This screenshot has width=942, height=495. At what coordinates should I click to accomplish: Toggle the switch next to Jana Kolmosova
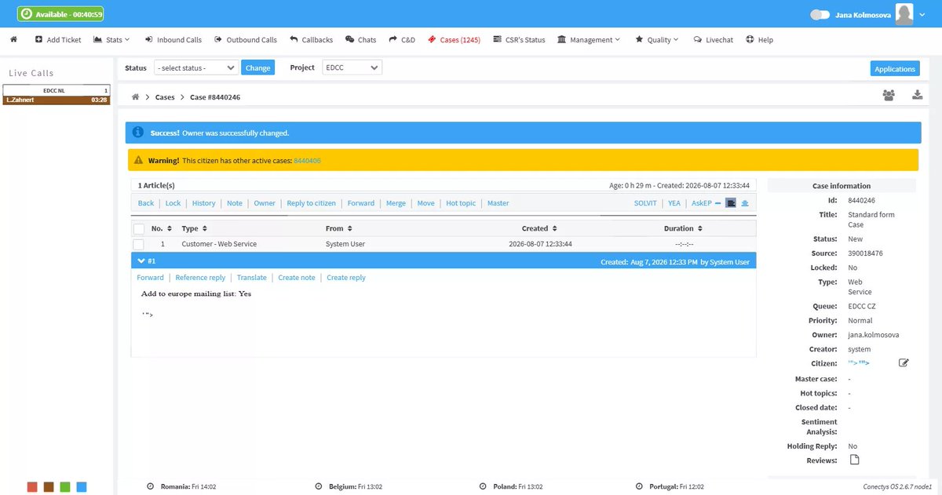tap(820, 14)
